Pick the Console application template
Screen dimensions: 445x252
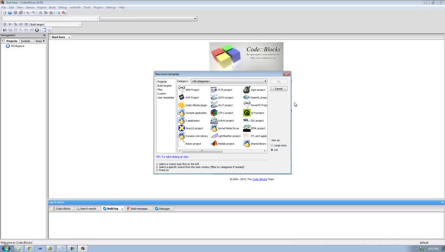[x=193, y=113]
